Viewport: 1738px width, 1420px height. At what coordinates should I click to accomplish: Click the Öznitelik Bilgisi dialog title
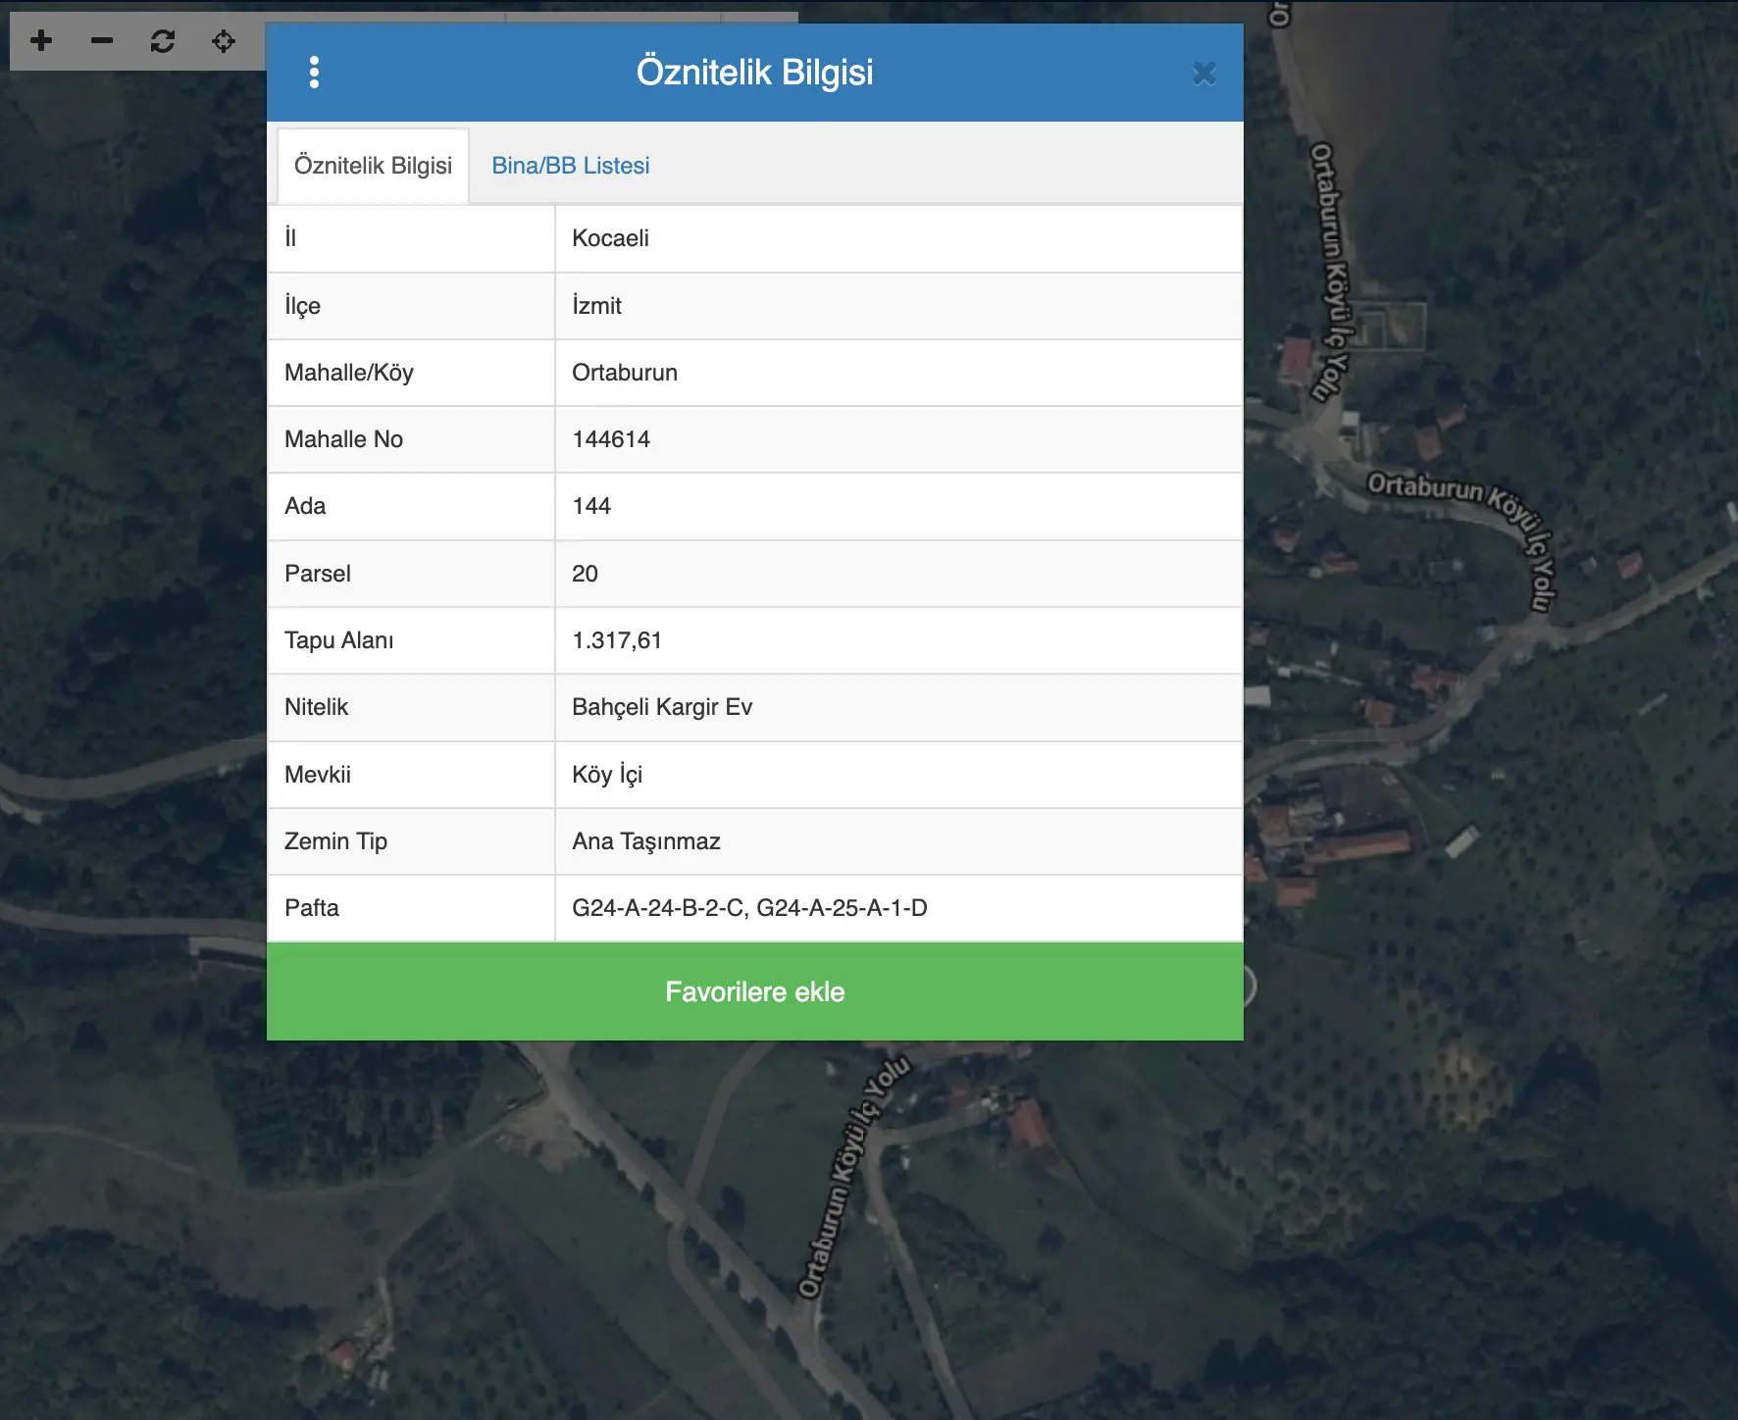click(x=754, y=73)
